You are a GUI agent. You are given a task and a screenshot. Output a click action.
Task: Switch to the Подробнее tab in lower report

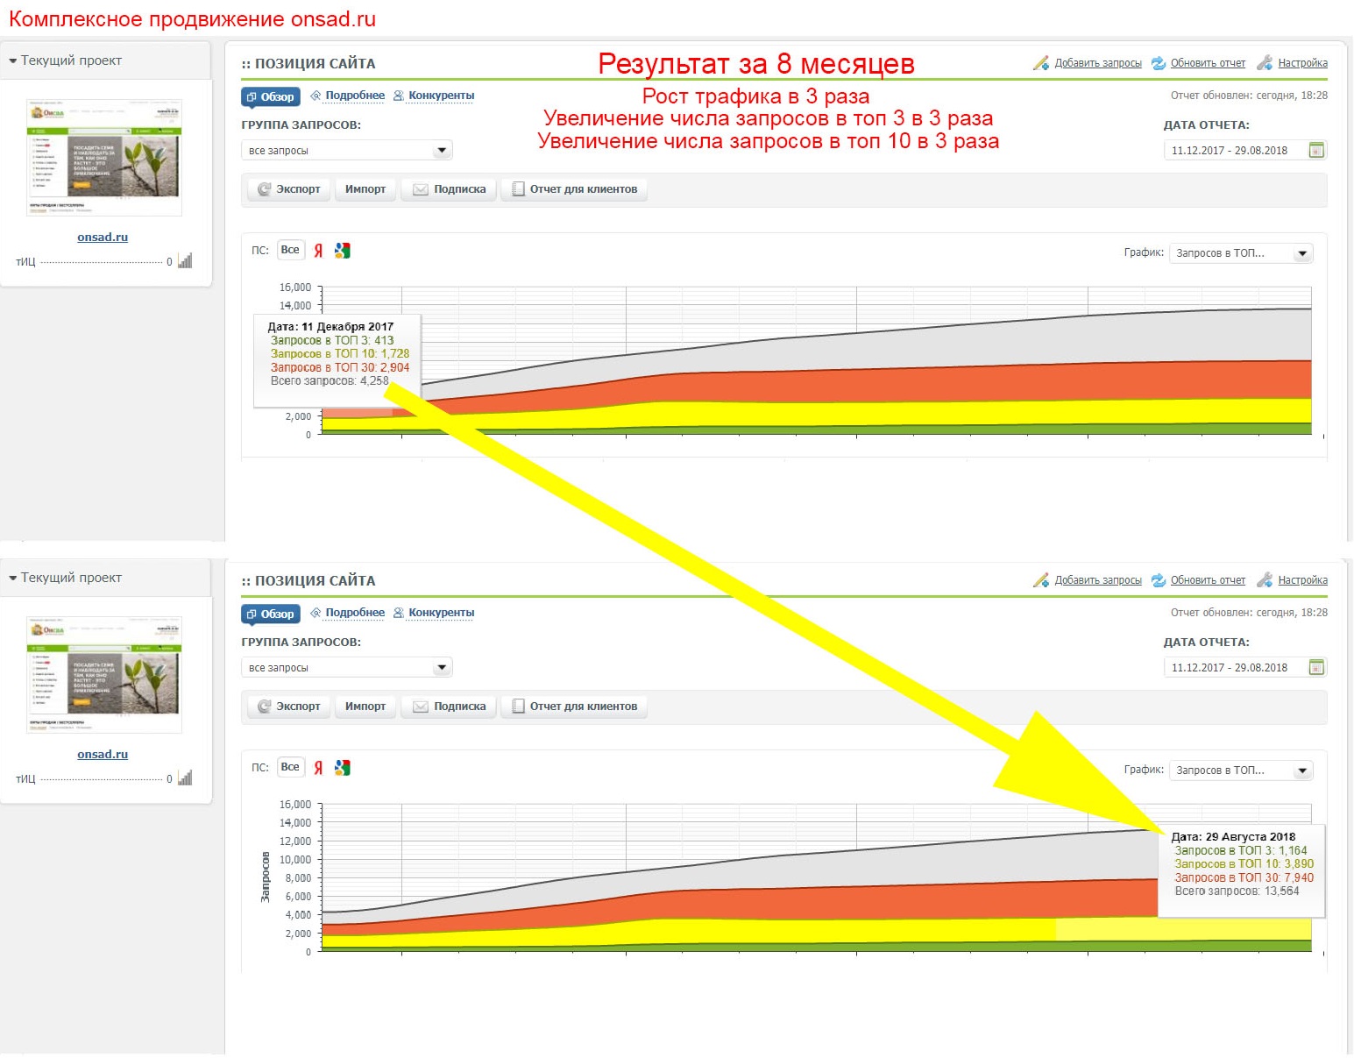pos(348,613)
